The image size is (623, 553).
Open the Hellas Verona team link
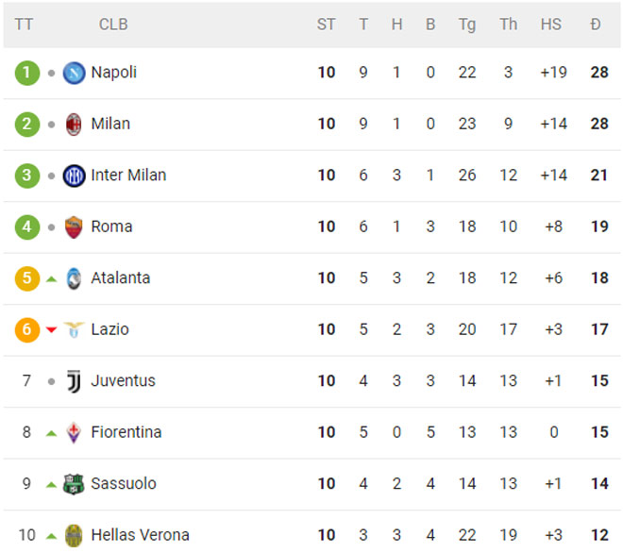pos(140,535)
